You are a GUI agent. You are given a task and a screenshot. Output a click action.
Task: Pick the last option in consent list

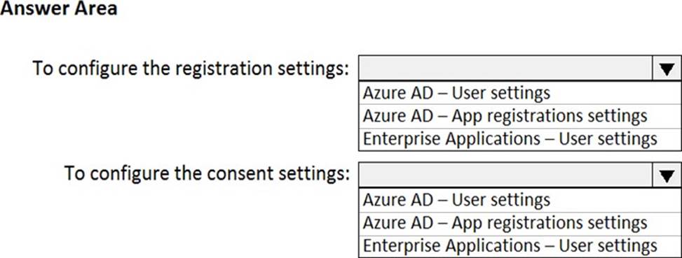tap(519, 246)
